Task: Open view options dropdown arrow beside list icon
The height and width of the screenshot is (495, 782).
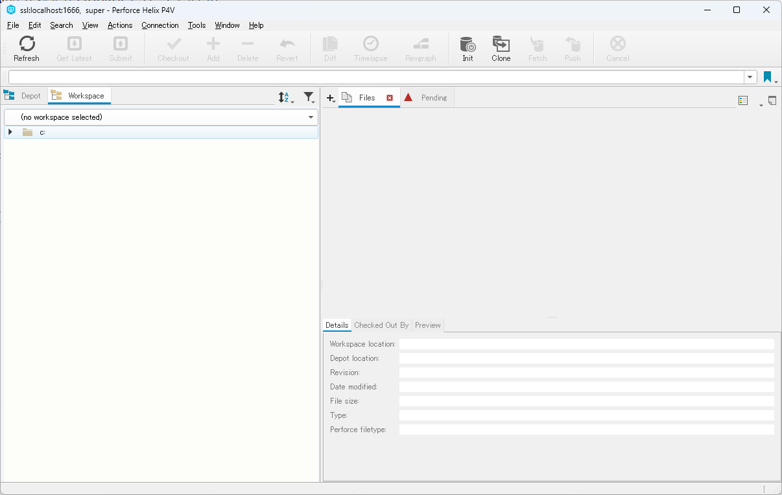Action: [761, 104]
